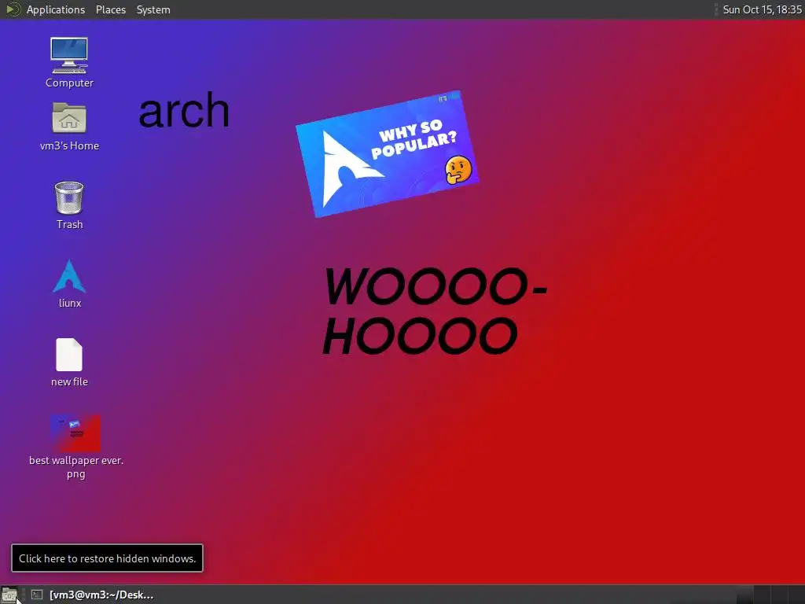Select the new file document icon
Screen dimensions: 805x604
pos(69,355)
